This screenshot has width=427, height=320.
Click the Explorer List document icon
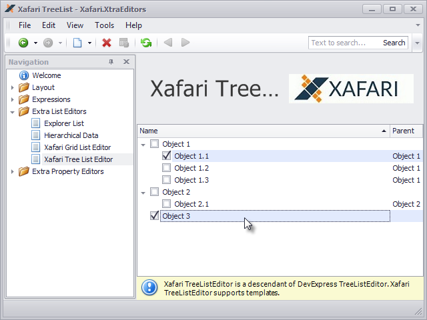[x=35, y=123]
